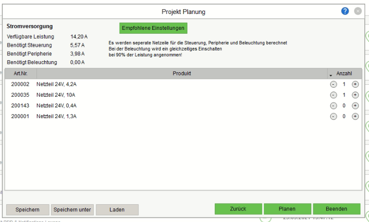Viewport: 369px width, 222px height.
Task: Apply Empfohlene Einstellungen
Action: (153, 28)
